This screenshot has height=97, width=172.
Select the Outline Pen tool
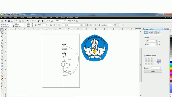[x=2, y=83]
